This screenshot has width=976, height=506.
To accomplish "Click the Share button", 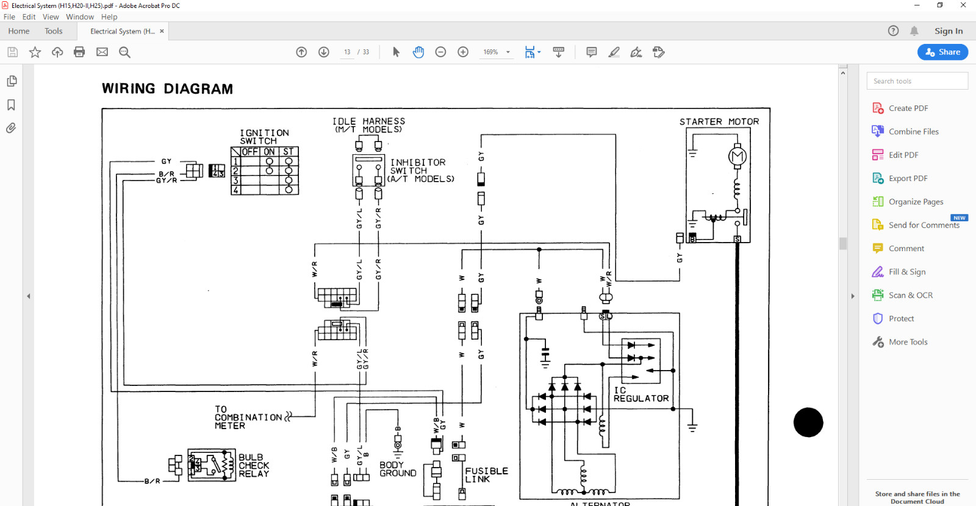I will 942,52.
